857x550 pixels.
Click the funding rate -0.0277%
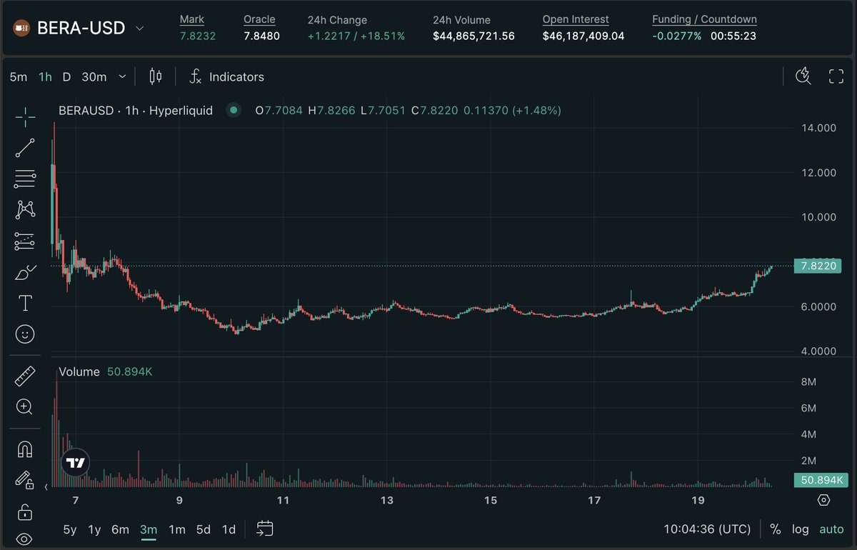click(677, 36)
